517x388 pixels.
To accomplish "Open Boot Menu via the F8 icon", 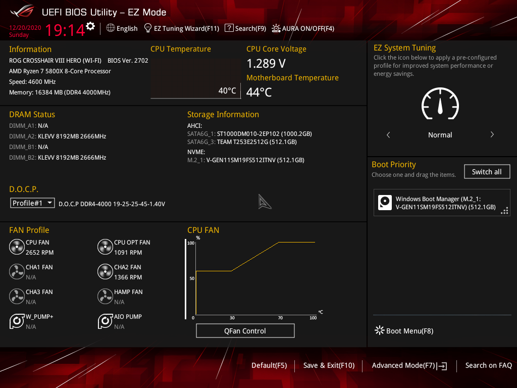I will click(x=379, y=330).
